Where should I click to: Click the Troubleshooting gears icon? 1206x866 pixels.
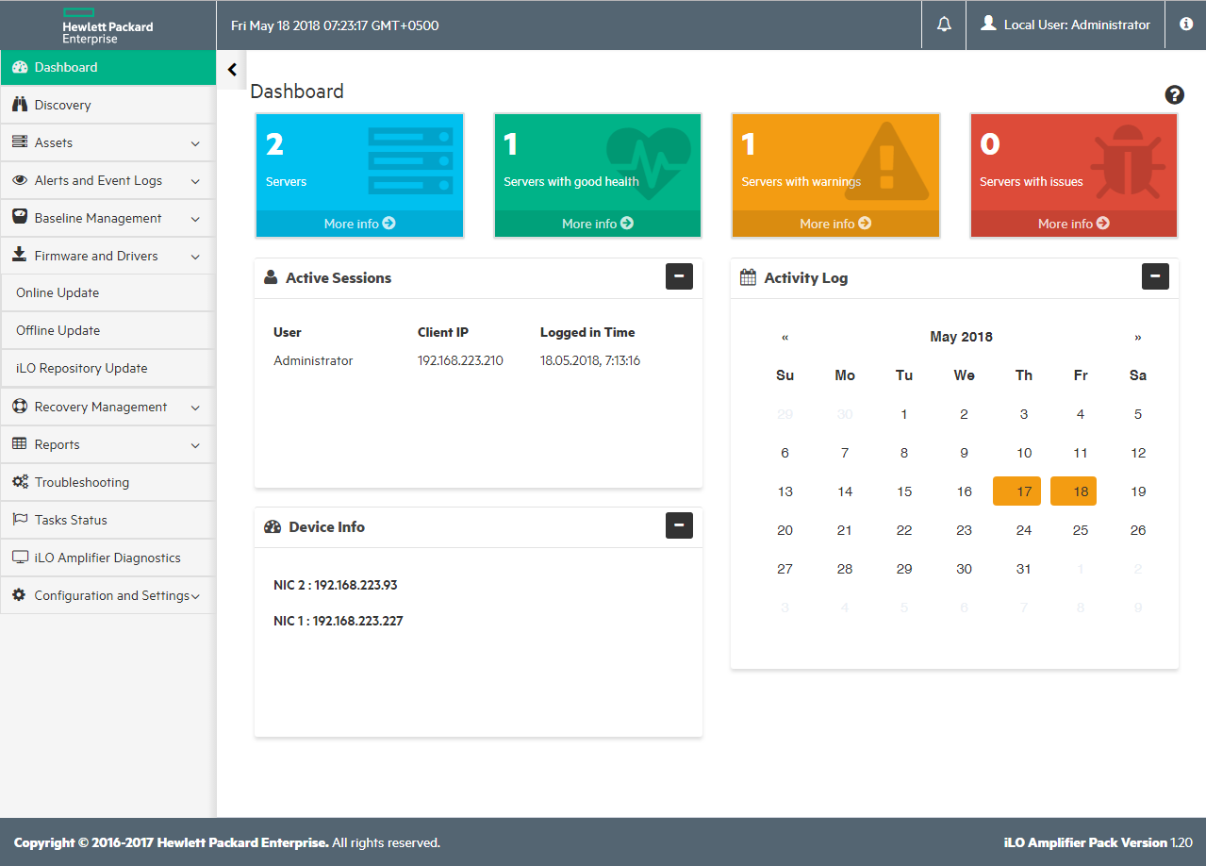point(20,482)
